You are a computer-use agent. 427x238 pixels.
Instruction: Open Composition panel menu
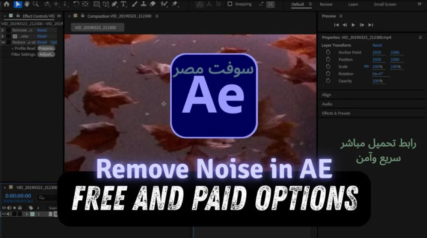[x=157, y=16]
